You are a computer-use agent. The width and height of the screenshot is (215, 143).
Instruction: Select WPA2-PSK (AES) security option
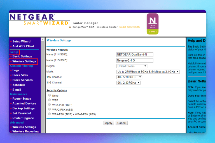(x=50, y=109)
